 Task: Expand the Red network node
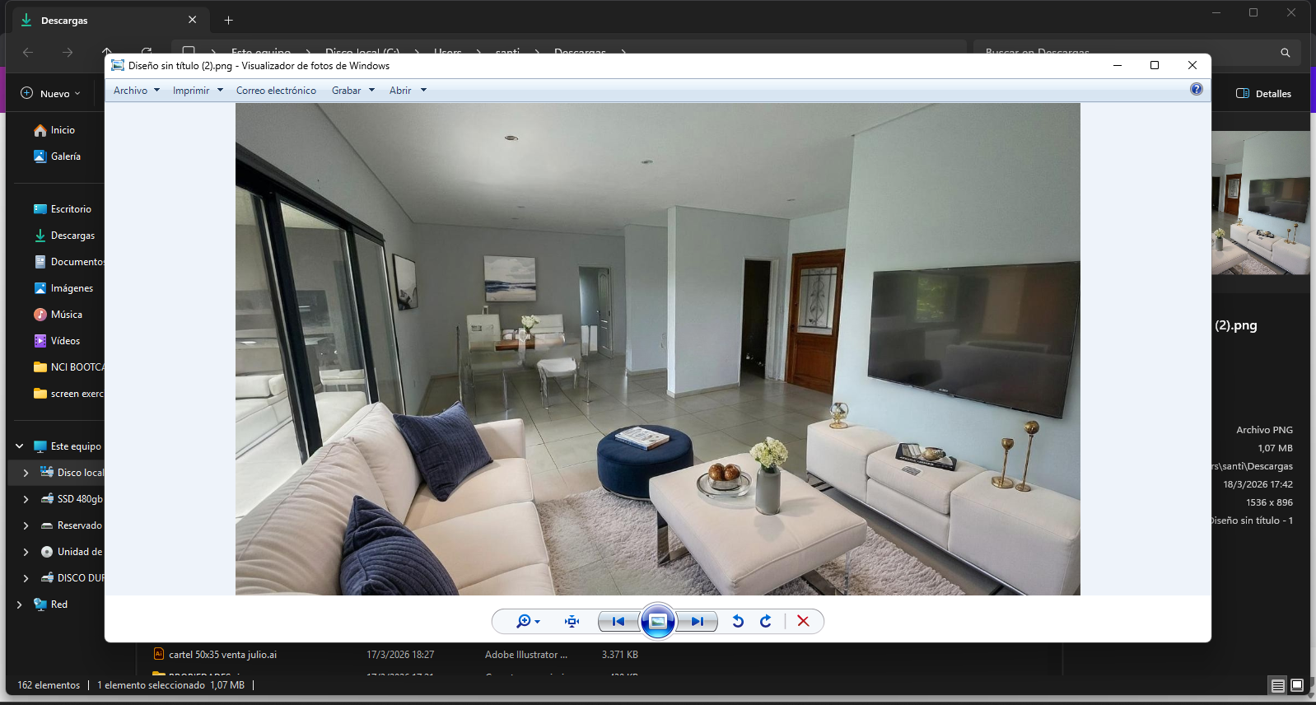19,605
